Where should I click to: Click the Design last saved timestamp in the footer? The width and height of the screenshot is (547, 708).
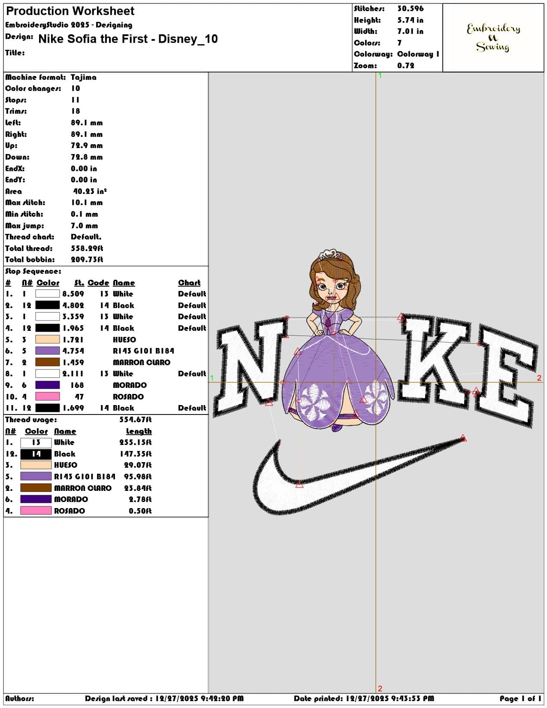coord(164,699)
